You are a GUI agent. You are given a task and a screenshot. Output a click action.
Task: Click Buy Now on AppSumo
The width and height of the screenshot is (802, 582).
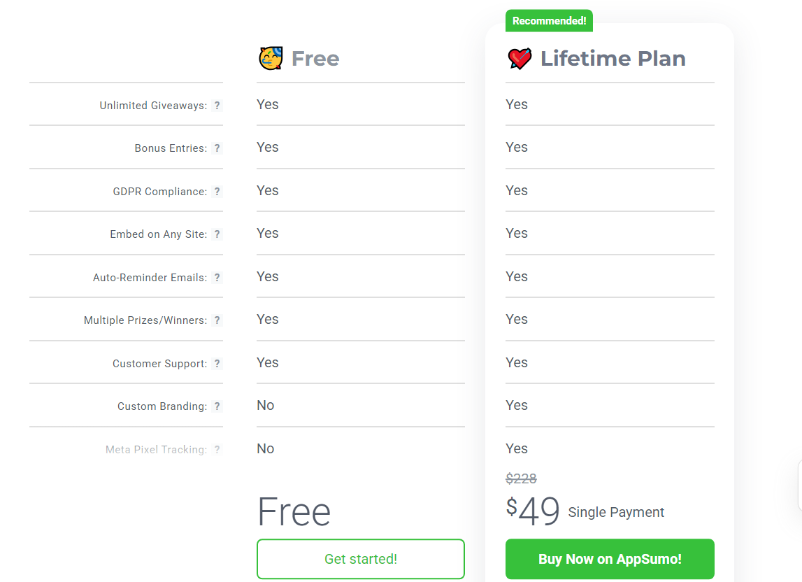[609, 559]
